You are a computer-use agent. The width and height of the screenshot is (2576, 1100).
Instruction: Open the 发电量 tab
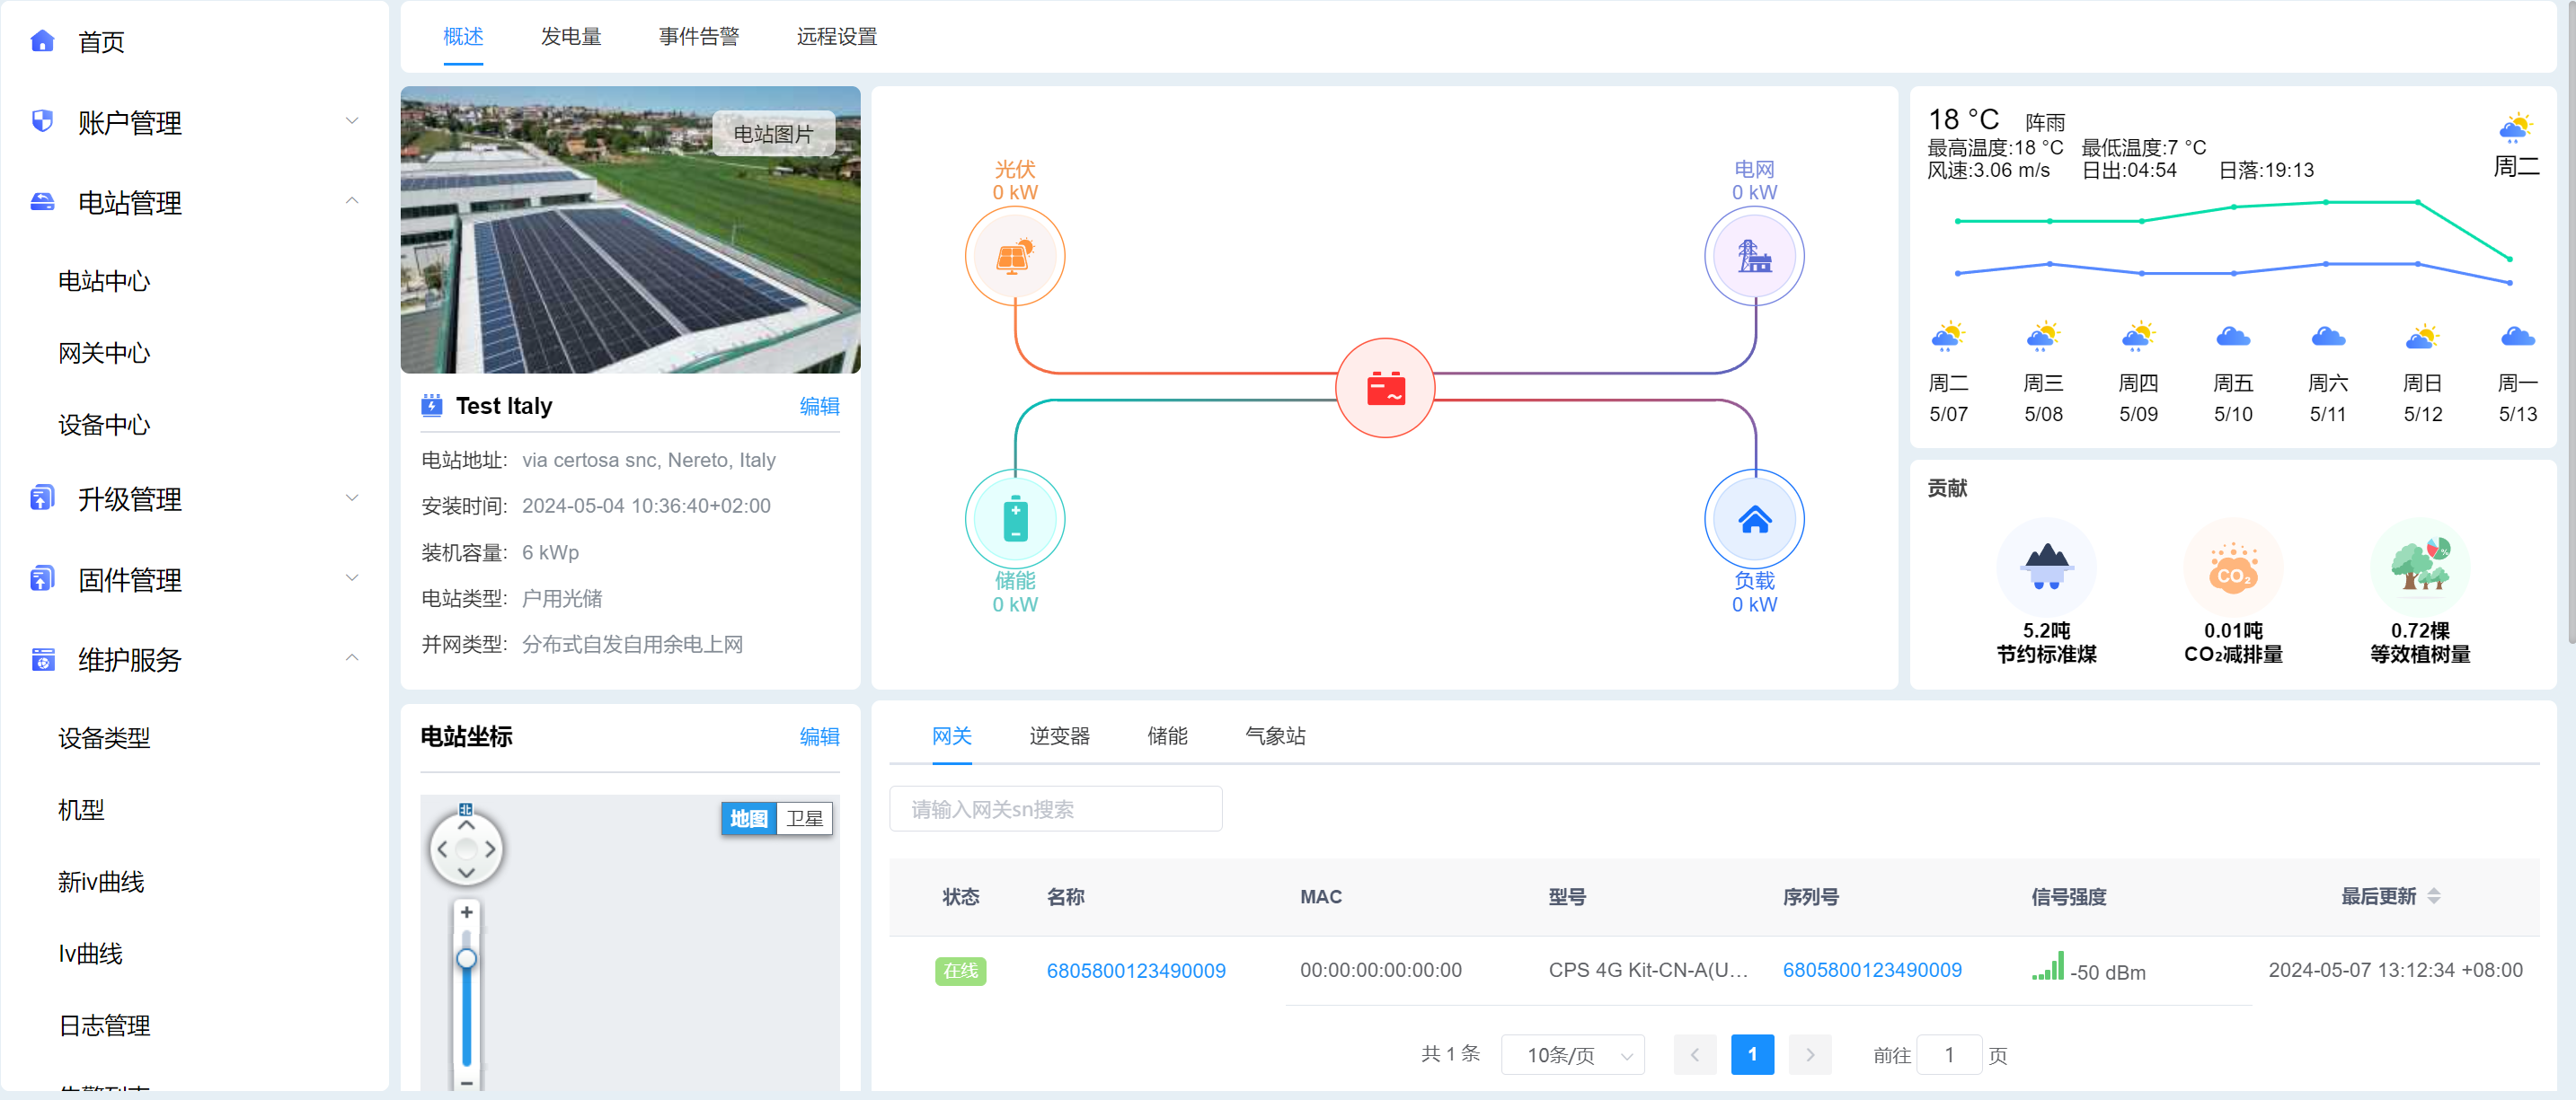571,37
